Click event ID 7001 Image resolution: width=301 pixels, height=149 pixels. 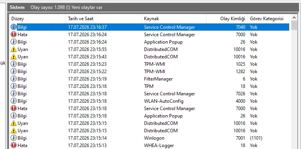[x=240, y=138]
